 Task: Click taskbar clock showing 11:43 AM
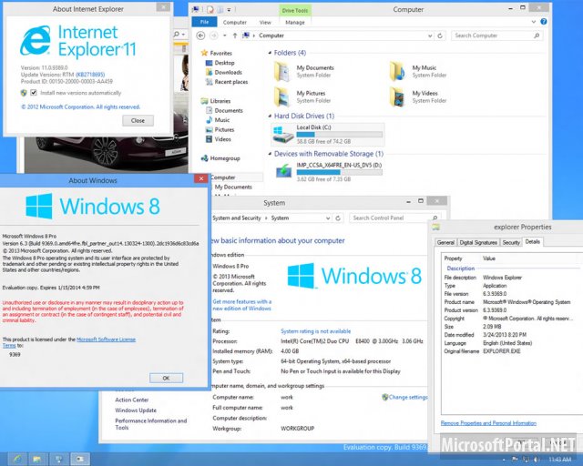(x=559, y=460)
